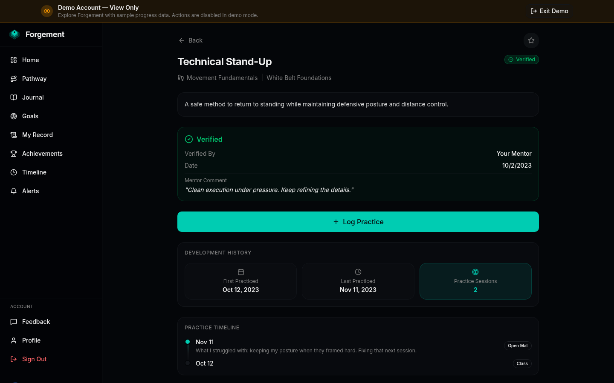The height and width of the screenshot is (383, 614).
Task: Click the Demo Account — View Only banner text
Action: click(x=98, y=8)
